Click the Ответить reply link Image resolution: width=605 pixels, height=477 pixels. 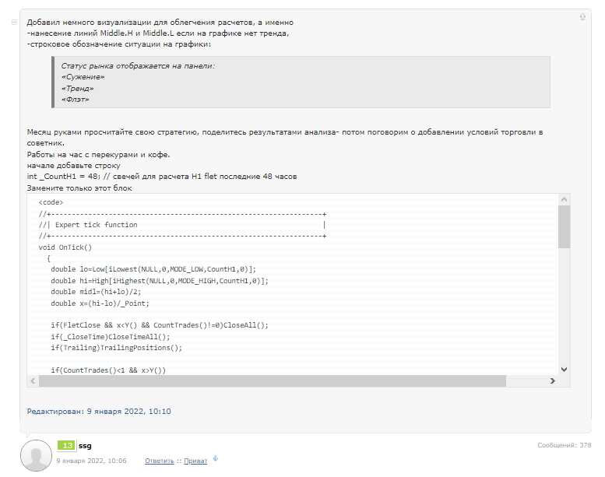pos(159,461)
